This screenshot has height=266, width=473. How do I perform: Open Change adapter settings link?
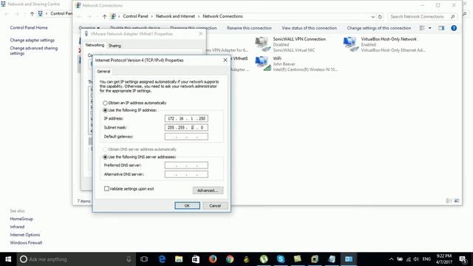(x=33, y=40)
